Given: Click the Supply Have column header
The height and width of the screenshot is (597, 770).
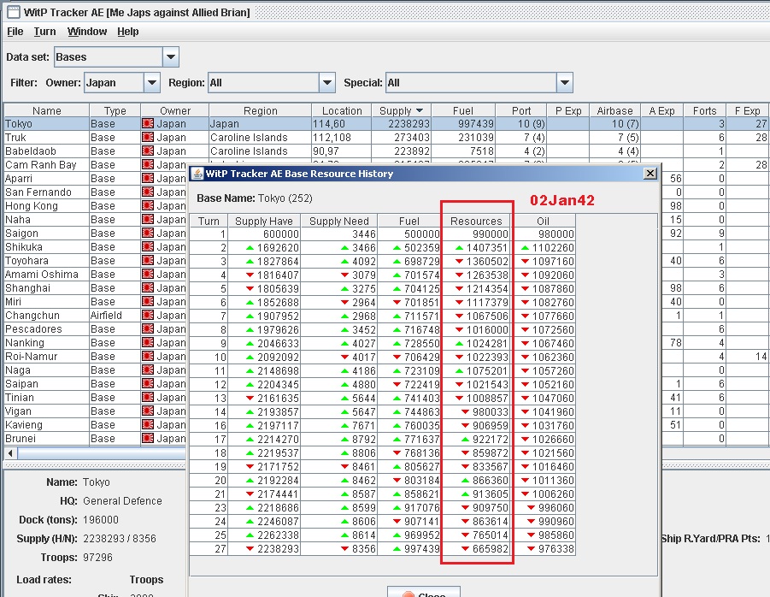Looking at the screenshot, I should tap(264, 222).
